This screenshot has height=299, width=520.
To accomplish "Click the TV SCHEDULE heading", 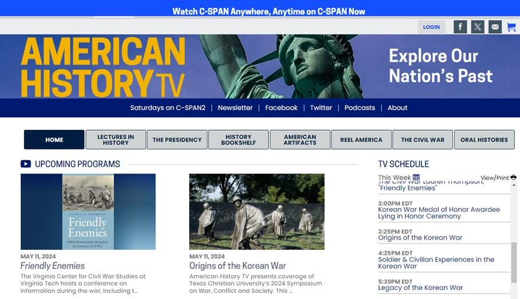I will [x=403, y=164].
